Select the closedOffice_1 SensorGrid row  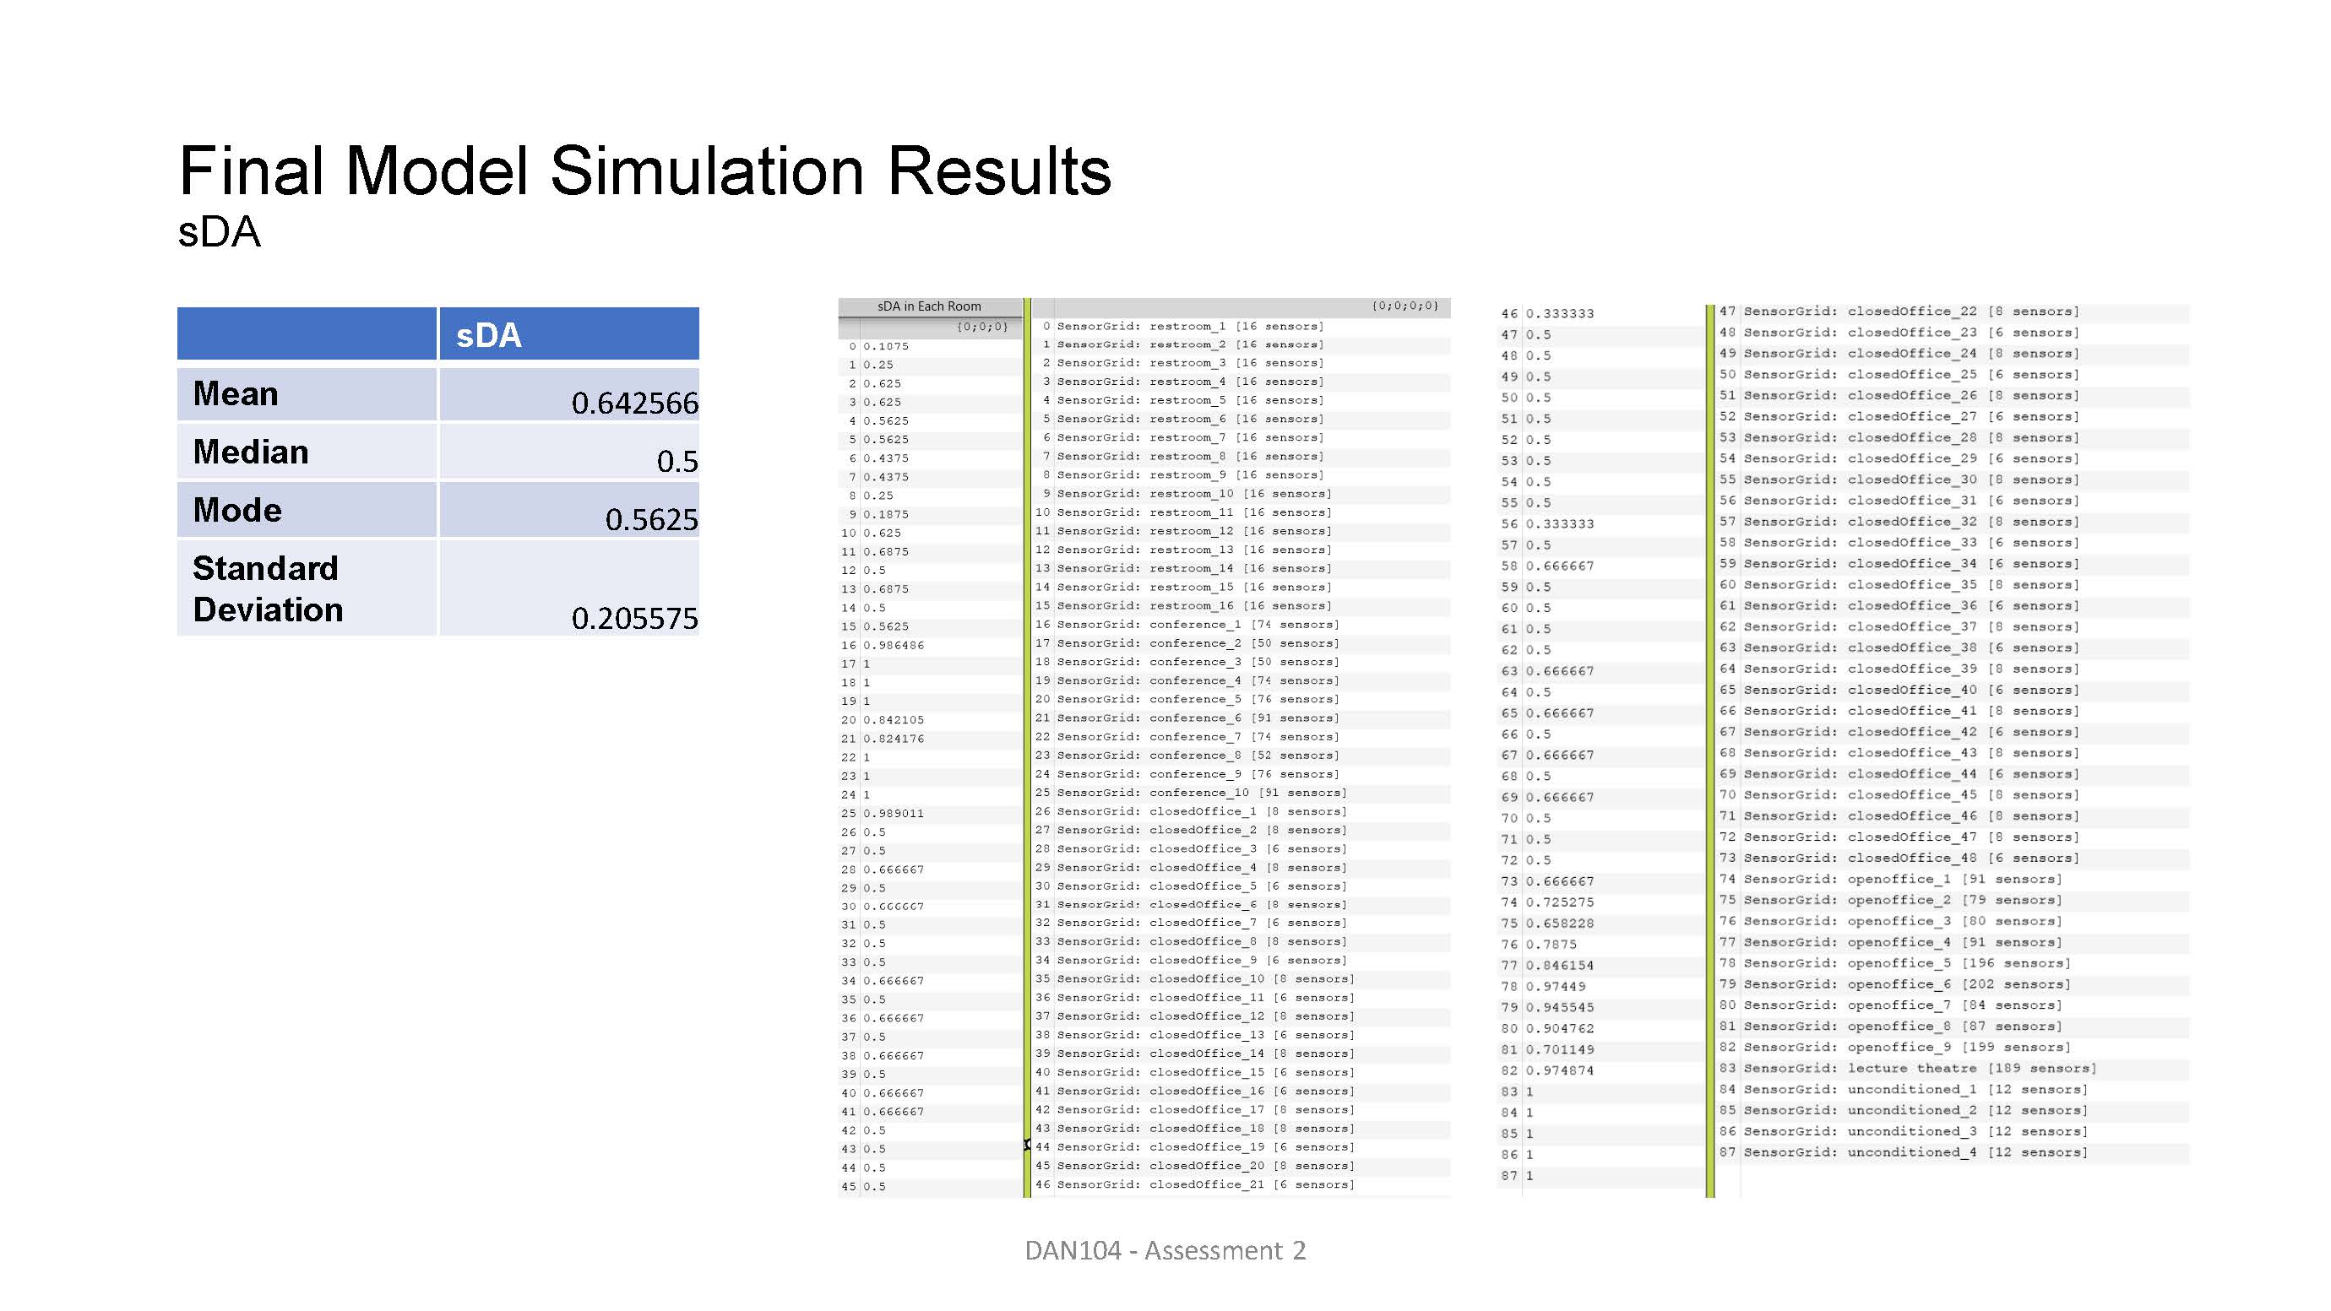point(1200,810)
